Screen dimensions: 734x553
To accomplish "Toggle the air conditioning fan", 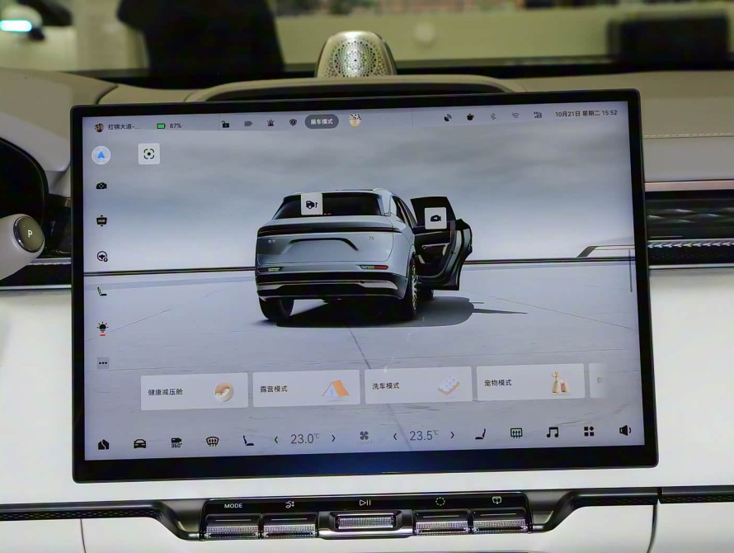I will (364, 437).
